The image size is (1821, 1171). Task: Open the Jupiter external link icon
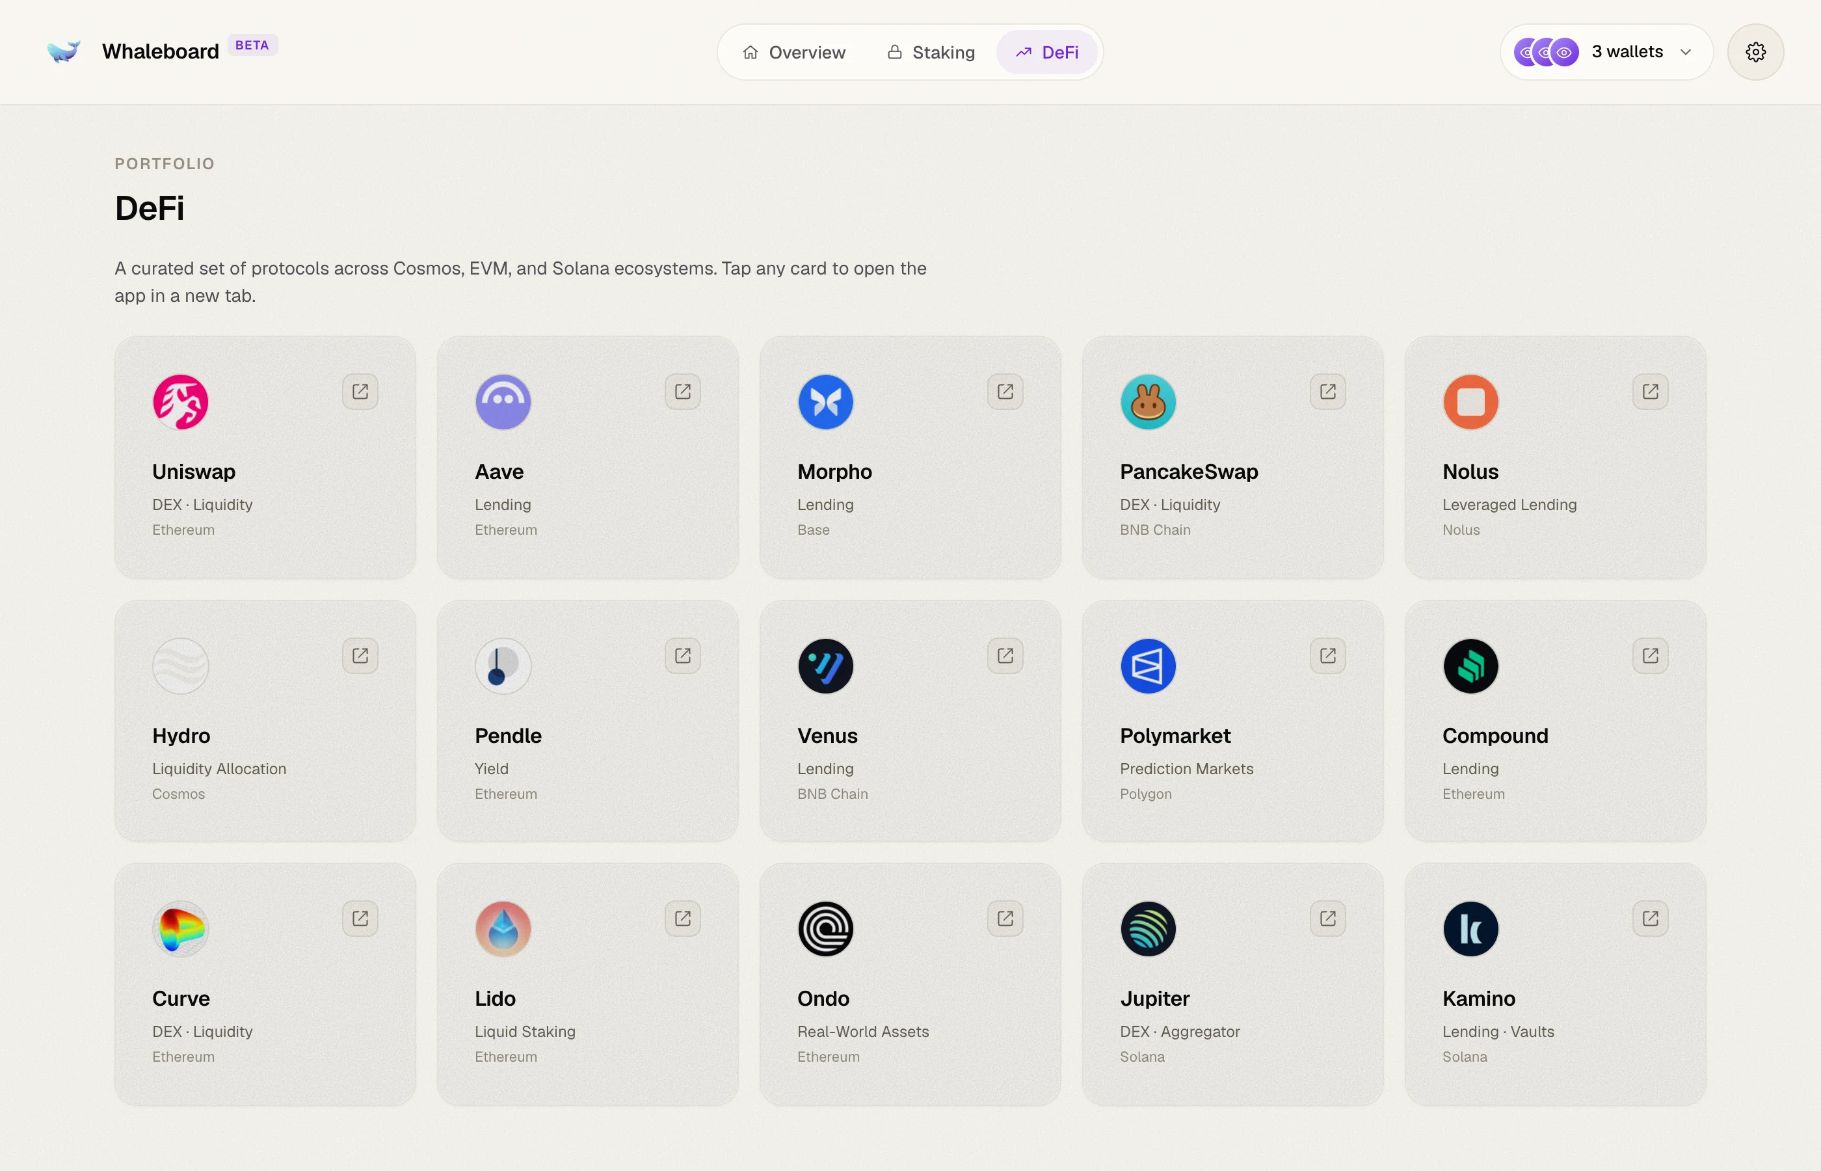click(x=1328, y=919)
